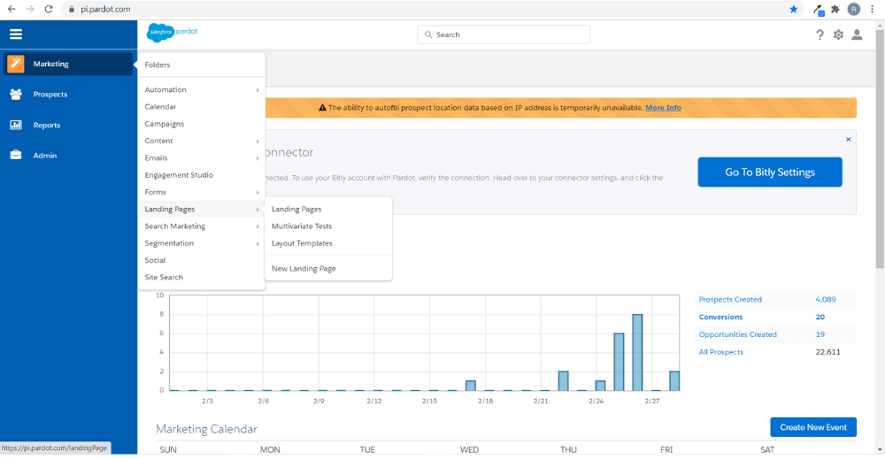Click the 4,089 prospects count

tap(825, 300)
